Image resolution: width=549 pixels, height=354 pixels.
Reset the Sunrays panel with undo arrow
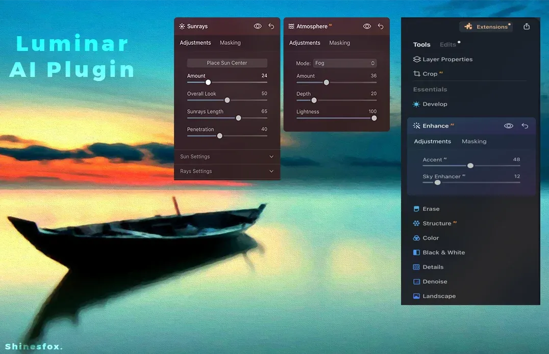point(271,26)
